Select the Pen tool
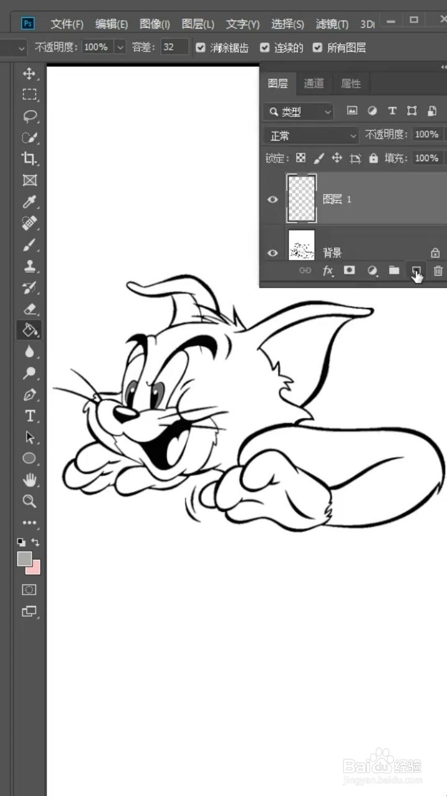This screenshot has width=447, height=796. 29,394
